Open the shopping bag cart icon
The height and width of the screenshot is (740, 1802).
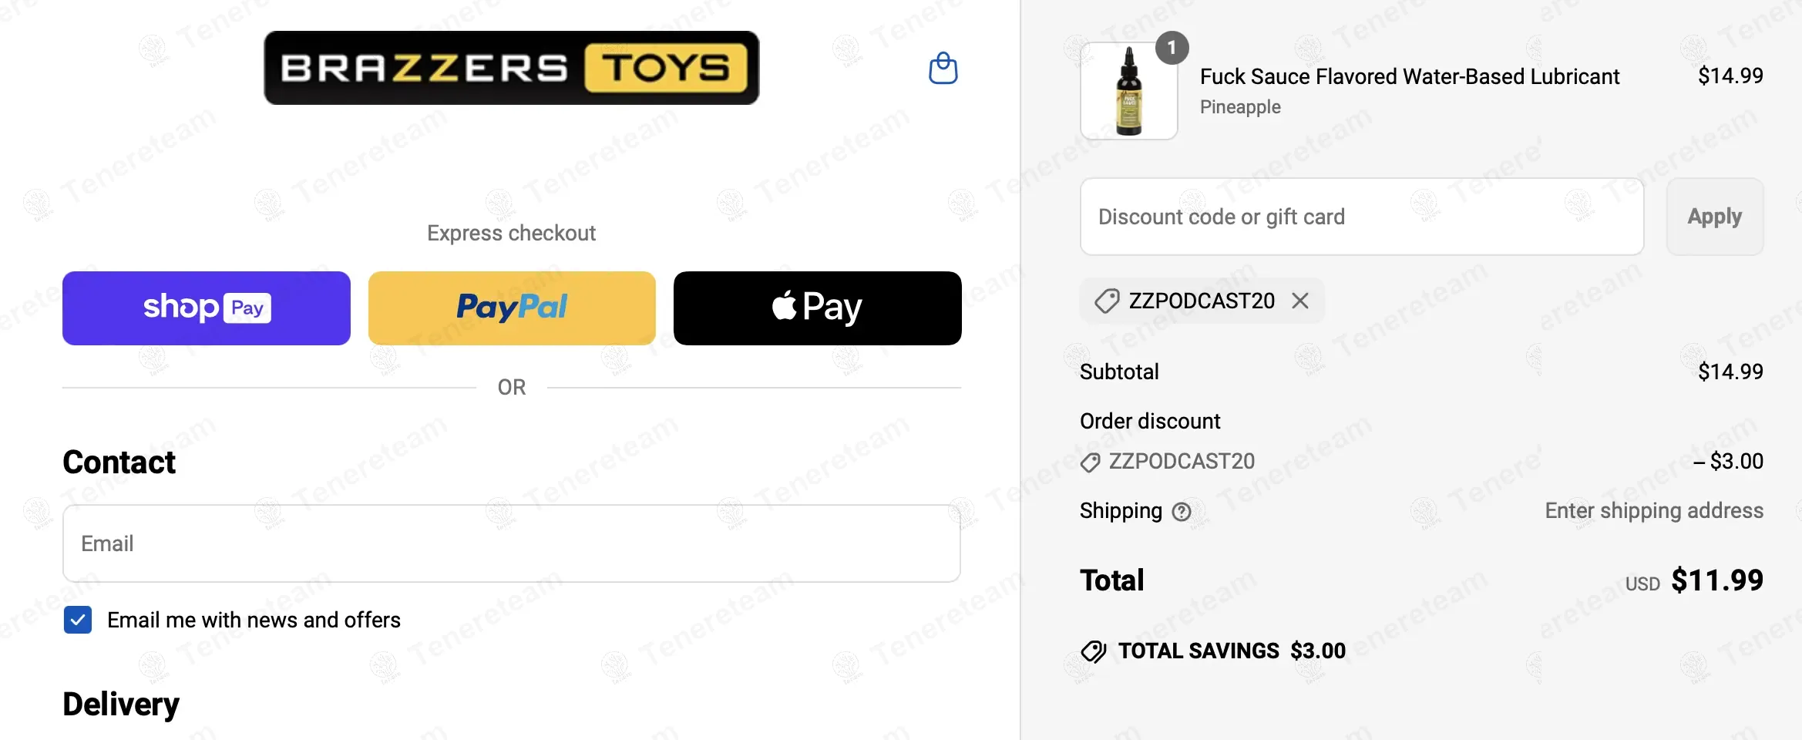coord(943,69)
